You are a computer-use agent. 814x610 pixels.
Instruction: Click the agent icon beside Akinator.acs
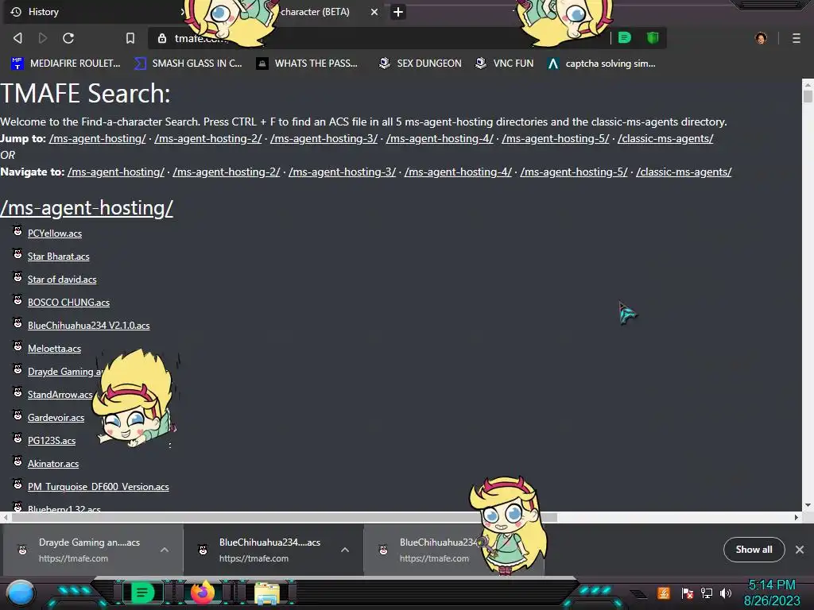click(17, 461)
